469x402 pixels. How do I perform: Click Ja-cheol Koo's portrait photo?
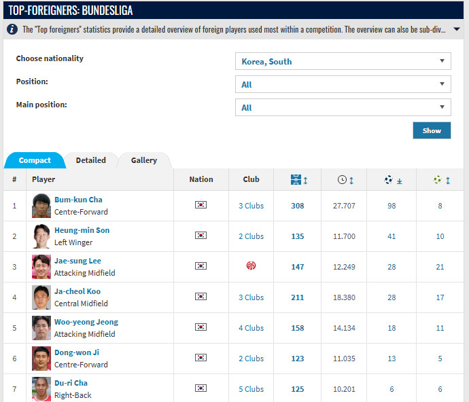point(41,297)
